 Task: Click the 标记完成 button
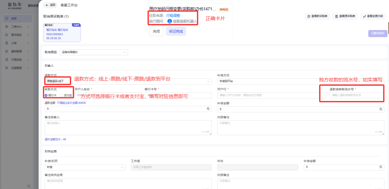point(176,31)
